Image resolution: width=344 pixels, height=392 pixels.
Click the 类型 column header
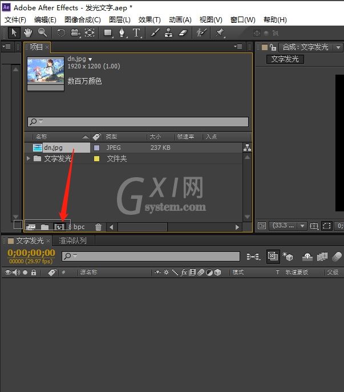click(111, 137)
